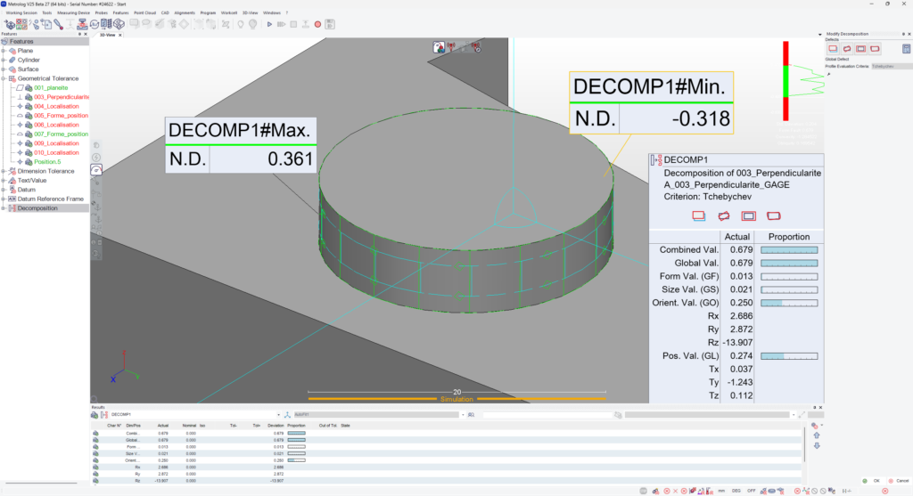Viewport: 913px width, 496px height.
Task: Select size defect icon in Modify Decomposition panel
Action: click(861, 49)
